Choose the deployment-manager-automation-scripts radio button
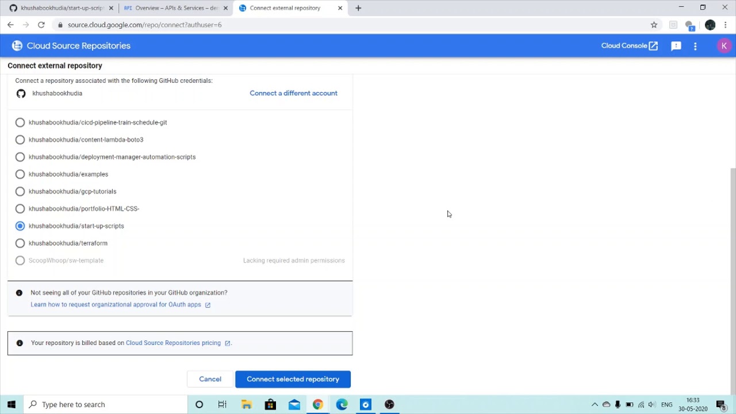Viewport: 736px width, 414px height. [20, 157]
